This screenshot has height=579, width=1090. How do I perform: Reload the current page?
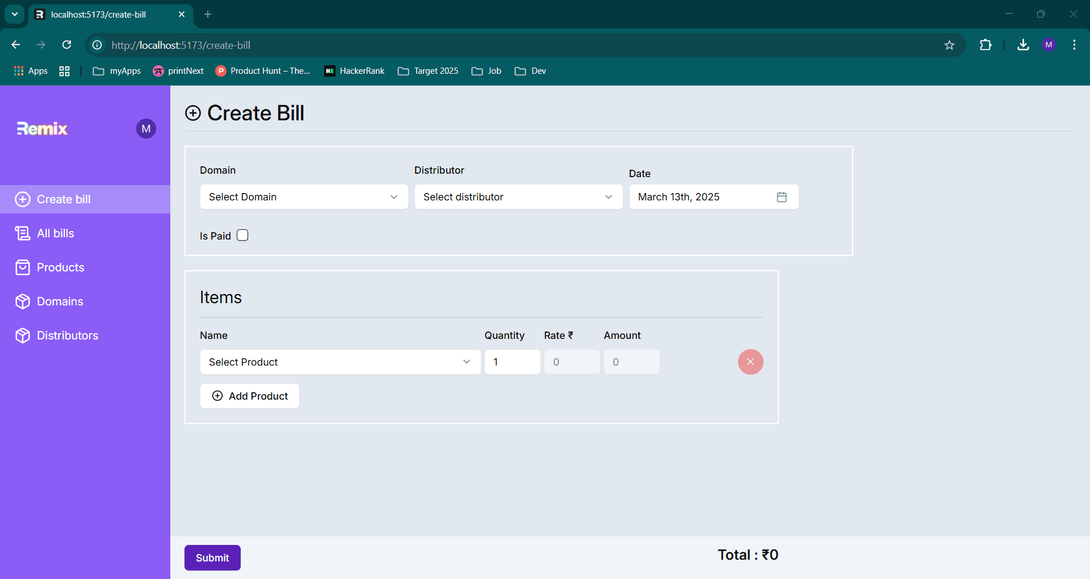tap(66, 45)
